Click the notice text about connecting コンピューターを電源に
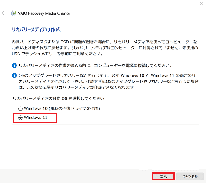This screenshot has width=206, height=183. (95, 65)
